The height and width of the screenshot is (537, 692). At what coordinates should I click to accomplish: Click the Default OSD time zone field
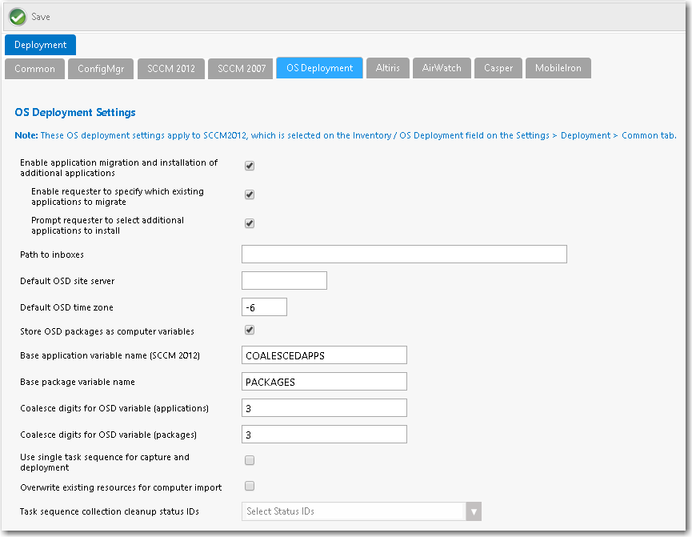(x=264, y=307)
